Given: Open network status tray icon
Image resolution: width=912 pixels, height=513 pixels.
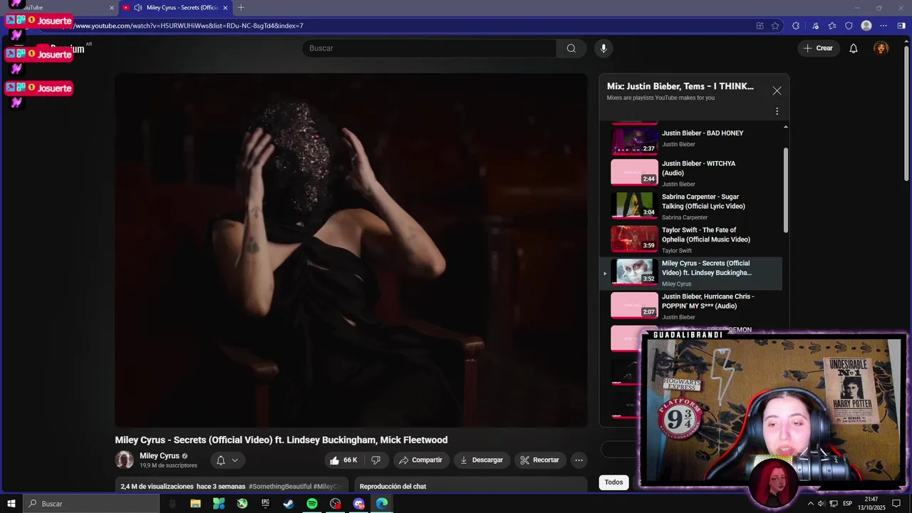Looking at the screenshot, I should tap(834, 504).
